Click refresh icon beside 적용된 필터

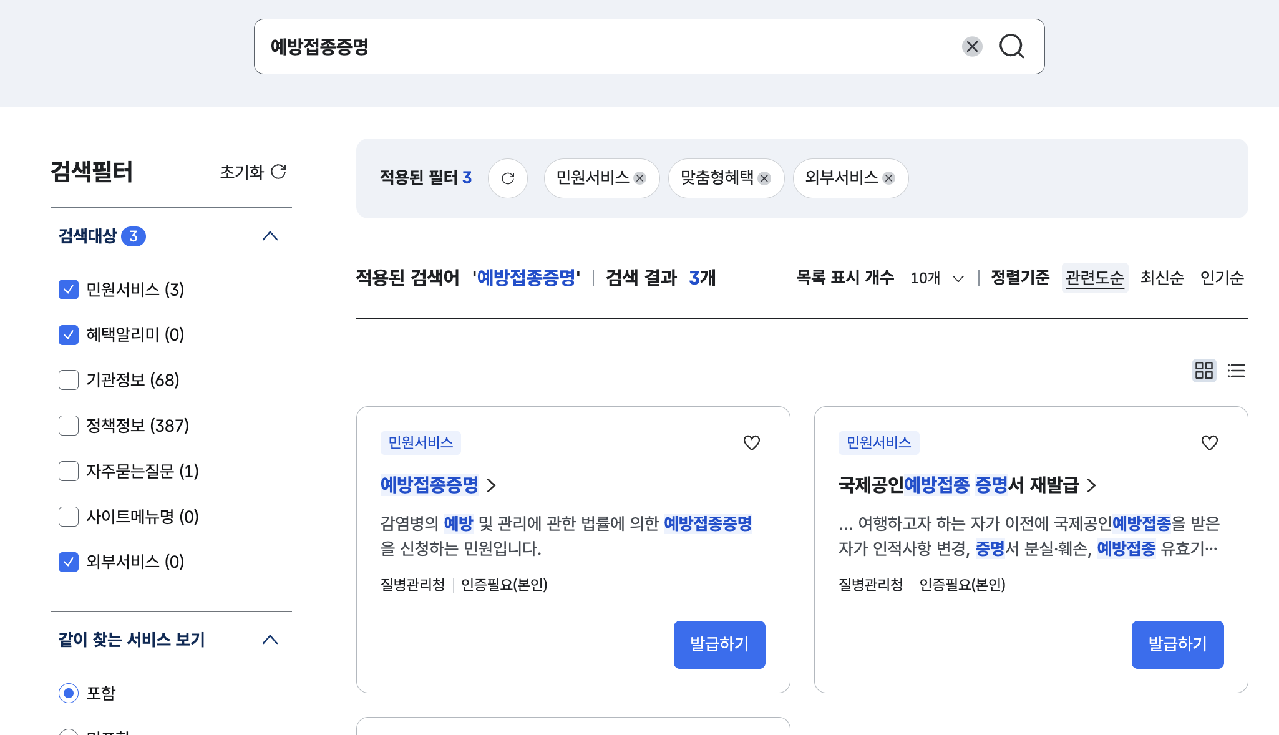(507, 178)
